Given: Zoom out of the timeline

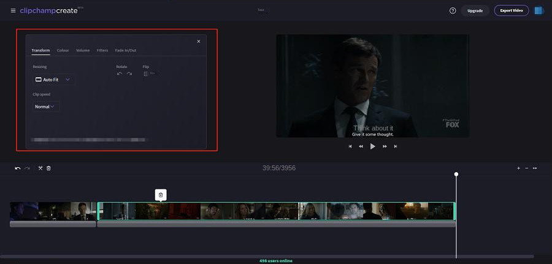Looking at the screenshot, I should [526, 168].
